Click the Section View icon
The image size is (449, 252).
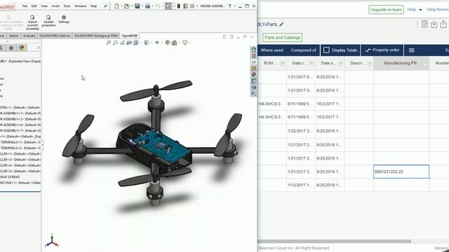(129, 43)
